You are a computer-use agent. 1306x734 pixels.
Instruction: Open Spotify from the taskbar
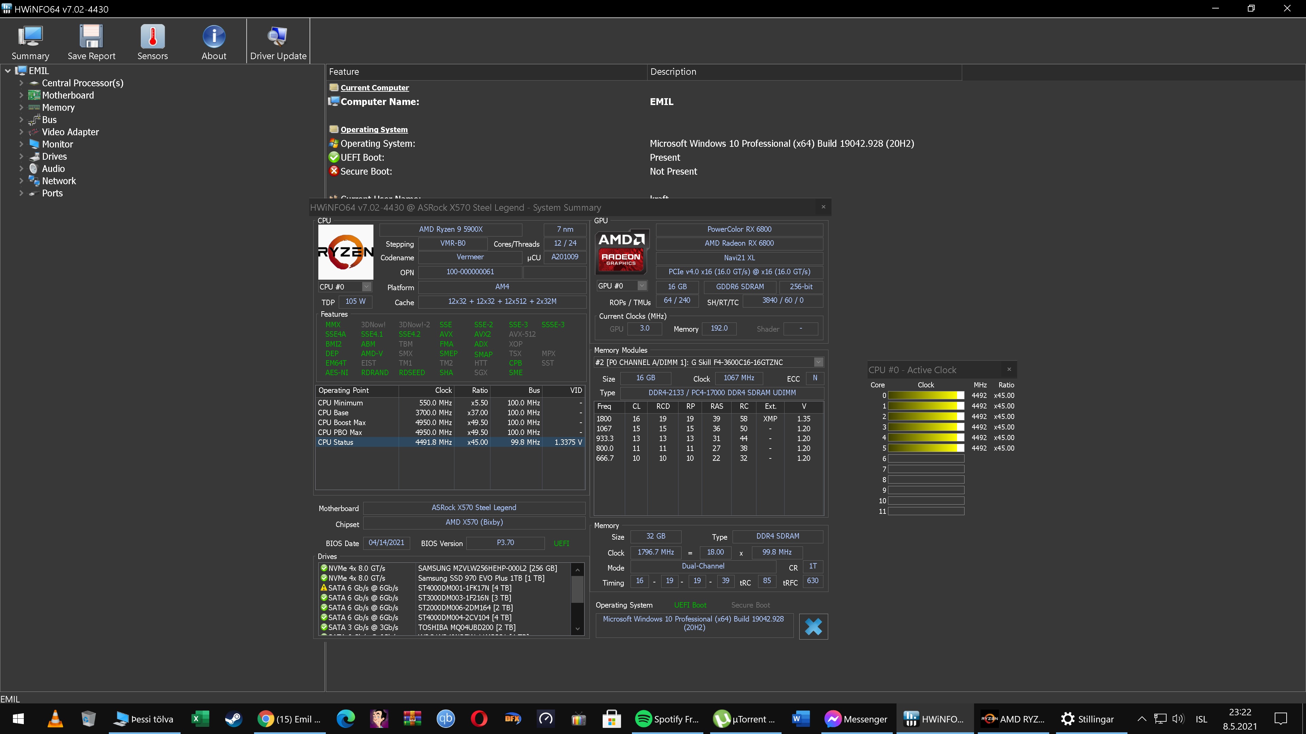[667, 719]
